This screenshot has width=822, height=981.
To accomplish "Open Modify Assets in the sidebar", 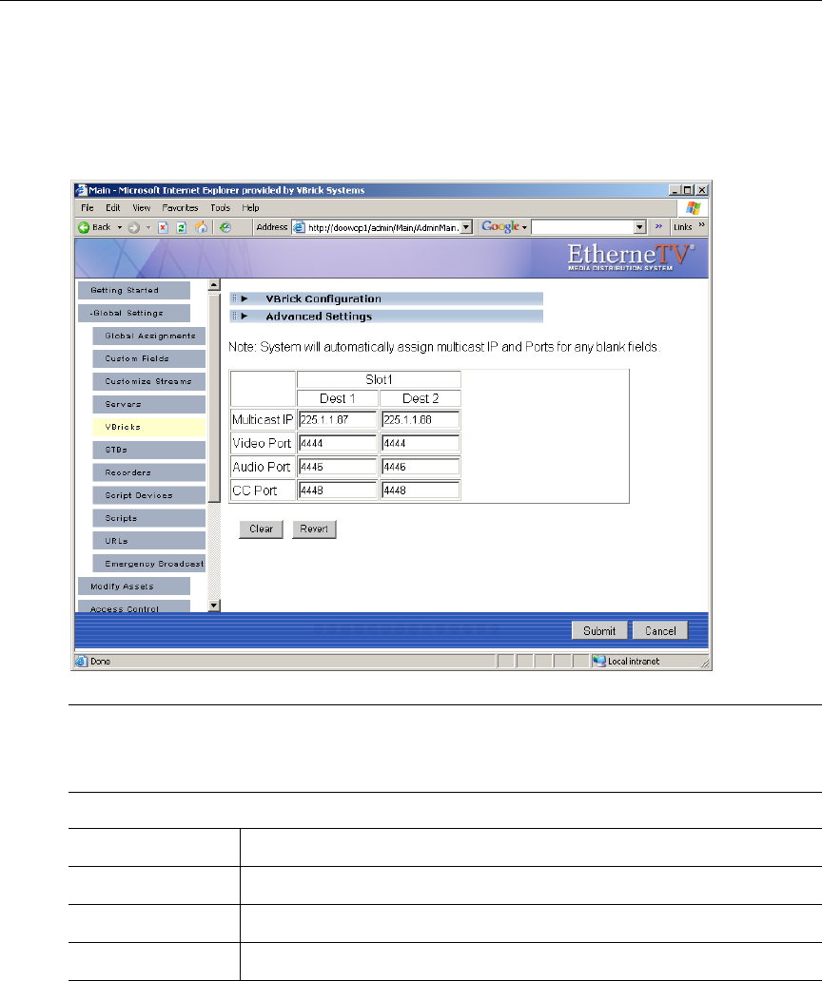I will (x=134, y=587).
